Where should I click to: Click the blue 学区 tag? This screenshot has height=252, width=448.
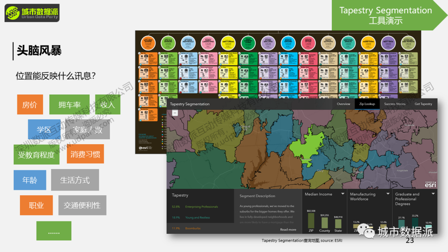[44, 129]
